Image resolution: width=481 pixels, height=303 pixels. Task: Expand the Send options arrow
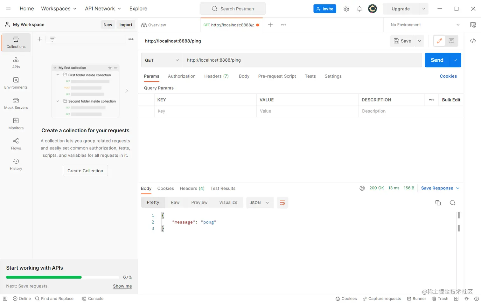click(x=456, y=60)
